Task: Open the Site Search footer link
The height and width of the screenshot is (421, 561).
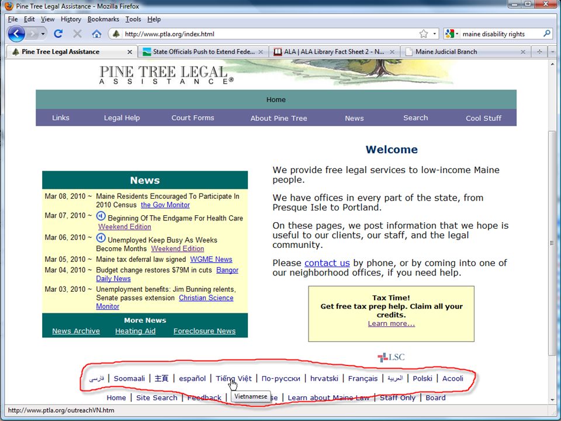Action: click(157, 398)
